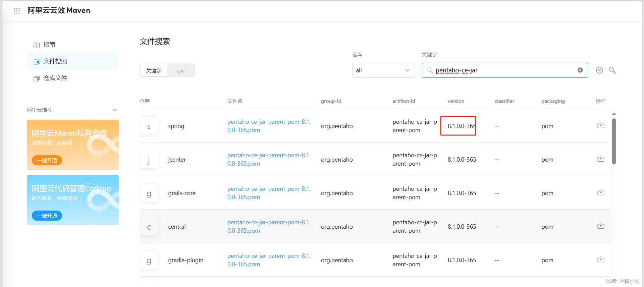Clear the keyword field with inner x

pyautogui.click(x=580, y=70)
